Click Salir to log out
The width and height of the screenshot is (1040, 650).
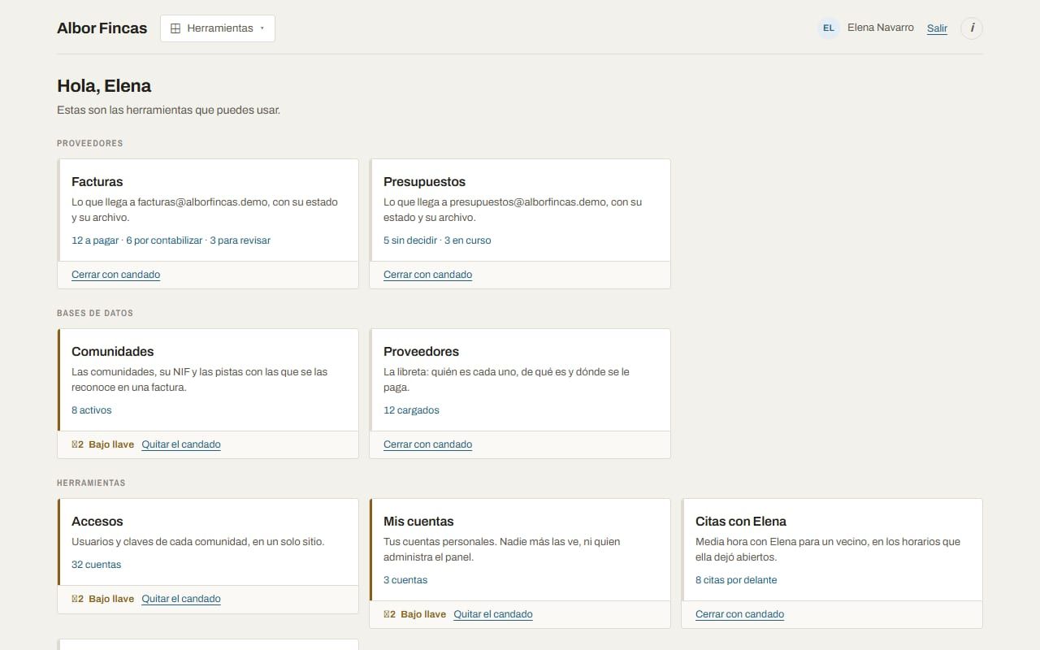[x=937, y=28]
